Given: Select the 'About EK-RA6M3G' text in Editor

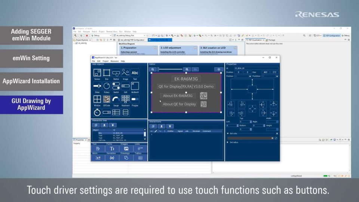Looking at the screenshot, I should tap(178, 96).
